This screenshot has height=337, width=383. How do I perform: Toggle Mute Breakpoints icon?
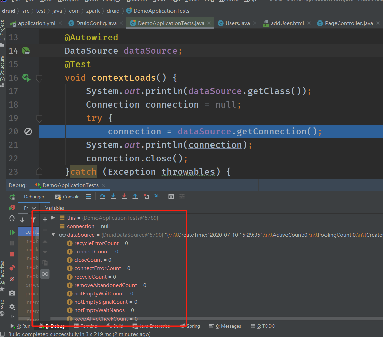pyautogui.click(x=12, y=279)
